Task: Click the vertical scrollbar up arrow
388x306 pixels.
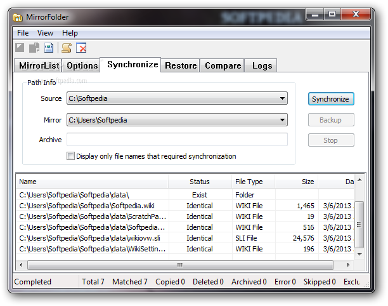Action: [360, 180]
